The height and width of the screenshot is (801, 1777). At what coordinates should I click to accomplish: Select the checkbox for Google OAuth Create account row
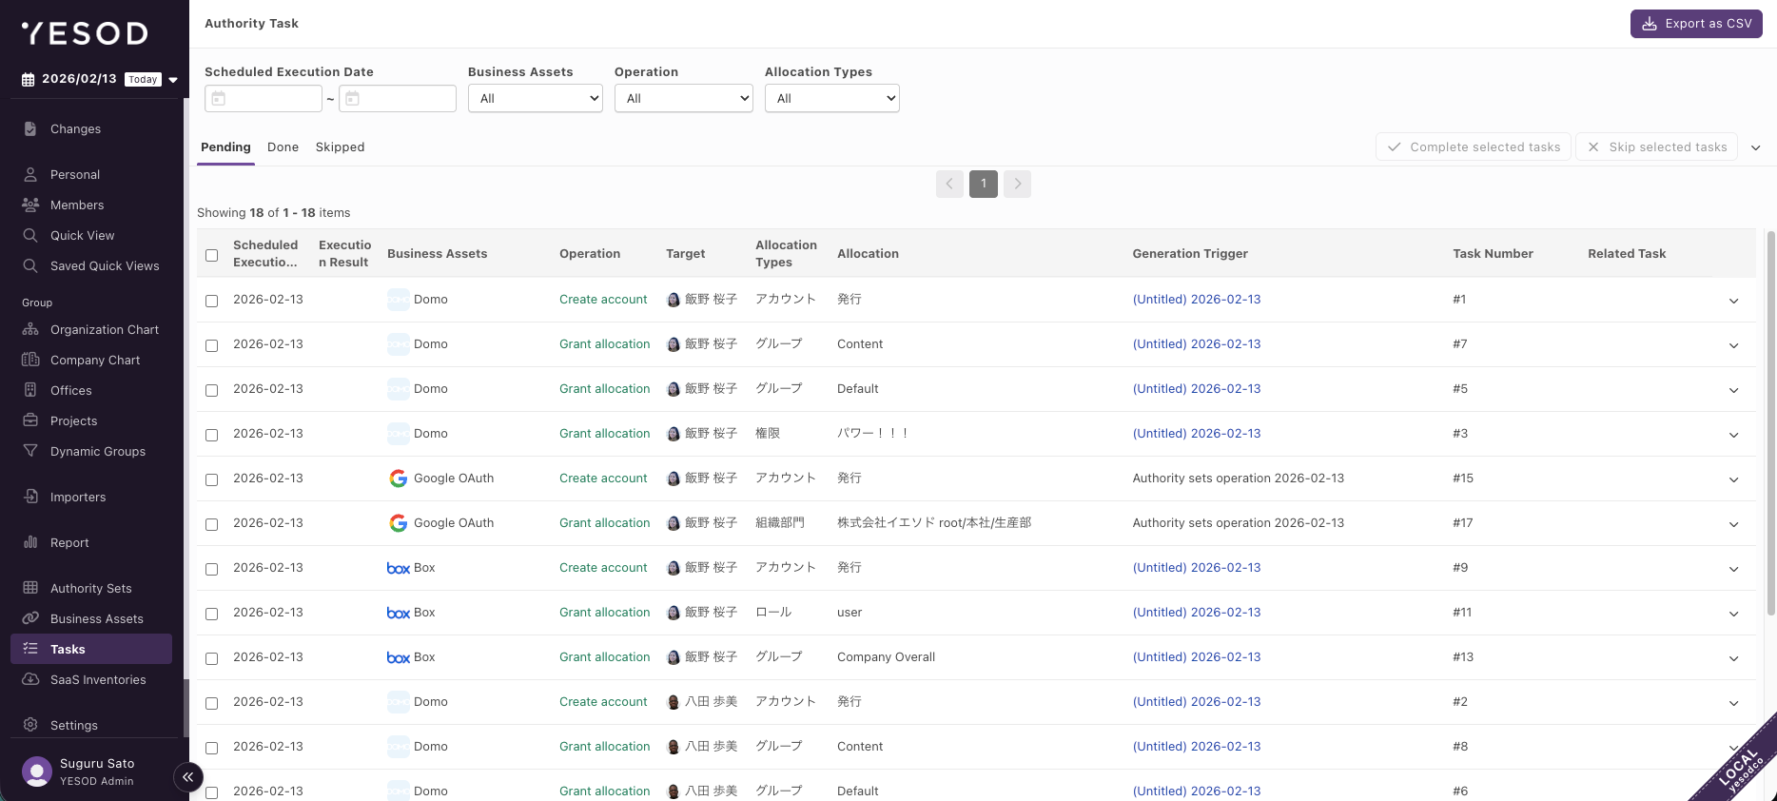point(212,479)
